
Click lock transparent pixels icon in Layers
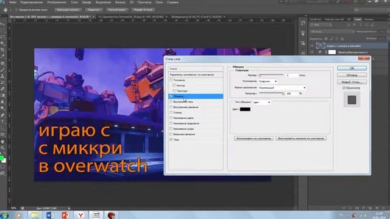(326, 39)
